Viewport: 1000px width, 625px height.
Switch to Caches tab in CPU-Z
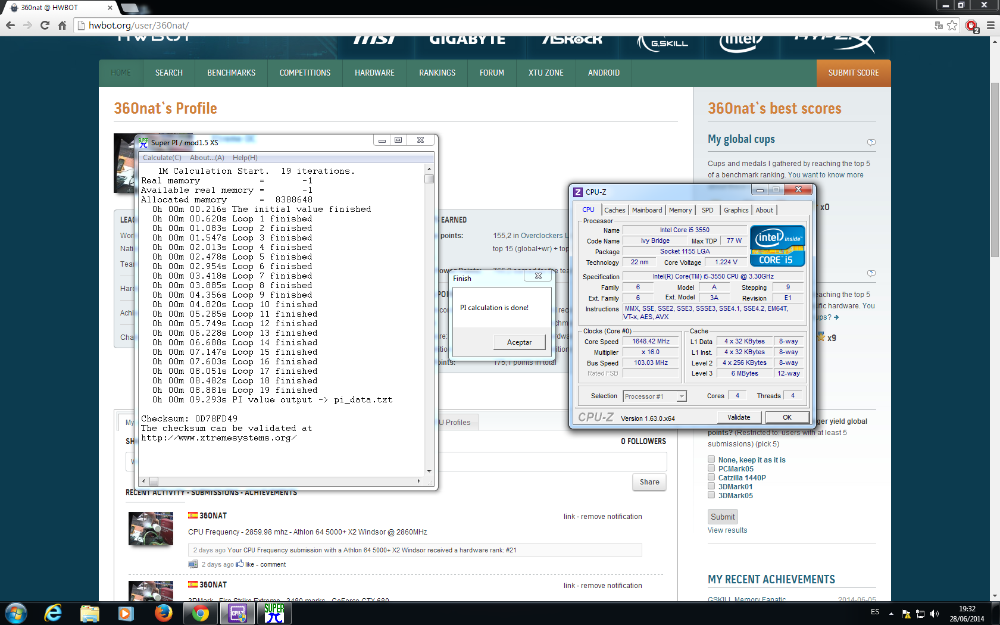pos(615,210)
